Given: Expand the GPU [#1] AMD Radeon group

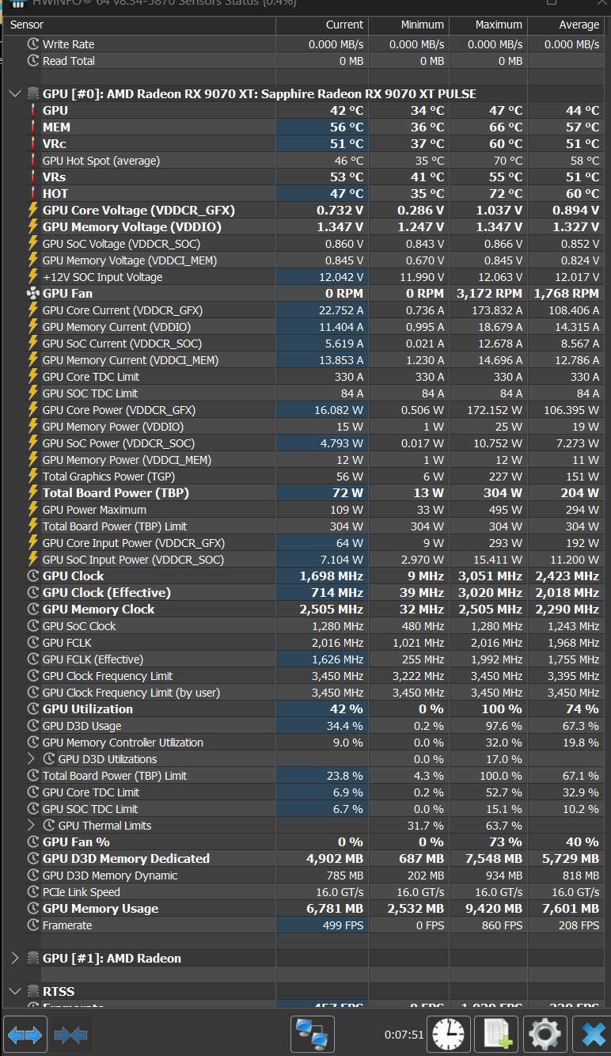Looking at the screenshot, I should click(14, 959).
